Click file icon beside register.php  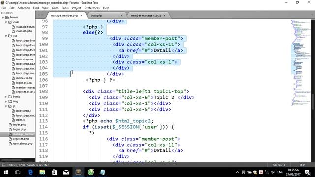(10, 139)
